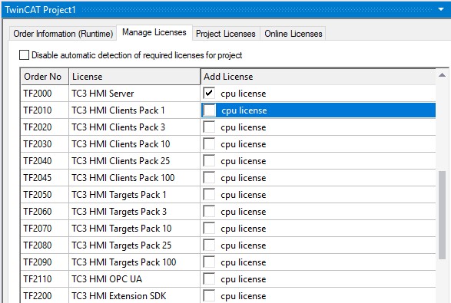Select the Manage Licenses tab
This screenshot has width=451, height=303.
coord(154,32)
